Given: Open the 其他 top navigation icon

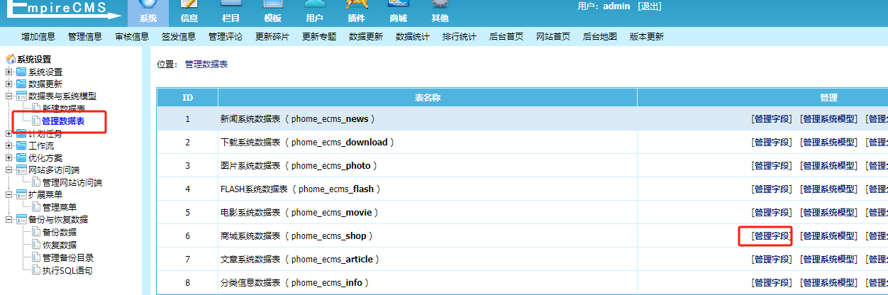Looking at the screenshot, I should coord(440,12).
